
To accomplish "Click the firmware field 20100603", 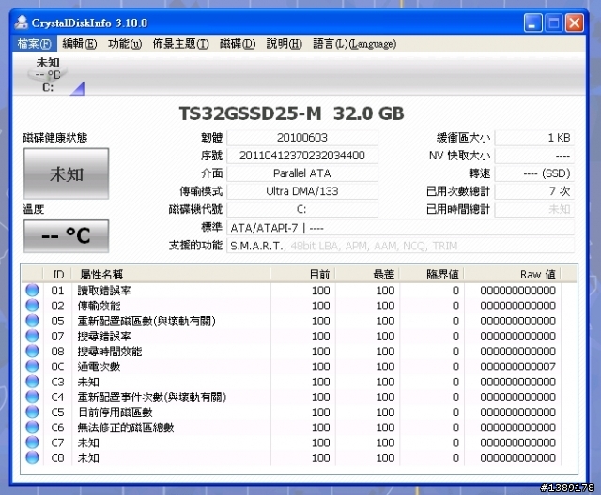I will click(302, 138).
